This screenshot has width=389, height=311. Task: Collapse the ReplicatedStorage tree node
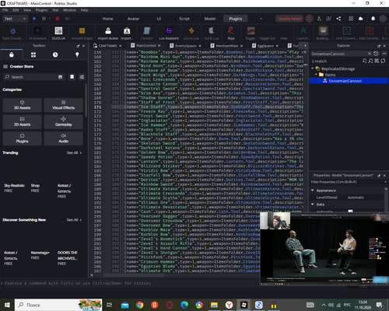313,68
